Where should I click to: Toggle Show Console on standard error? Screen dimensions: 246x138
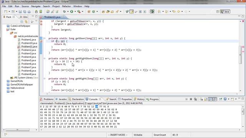[x=214, y=99]
